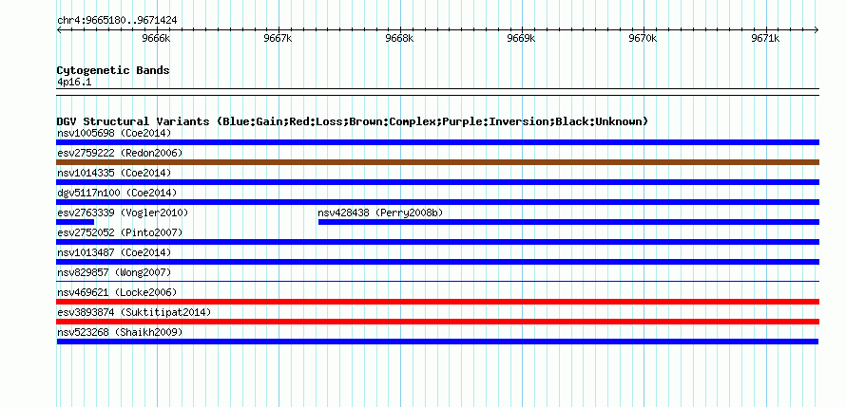The width and height of the screenshot is (846, 407).
Task: Open the esv2763339 (Vogler2010) label
Action: click(123, 213)
